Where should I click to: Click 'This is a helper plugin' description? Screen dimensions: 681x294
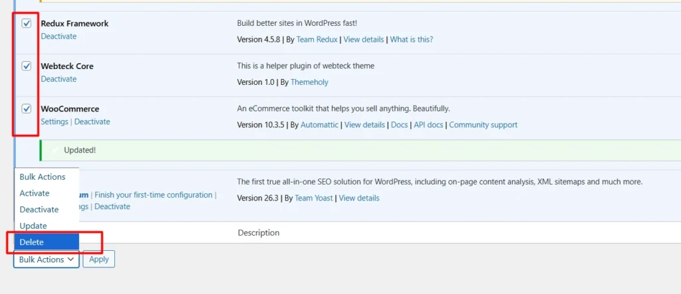(306, 66)
